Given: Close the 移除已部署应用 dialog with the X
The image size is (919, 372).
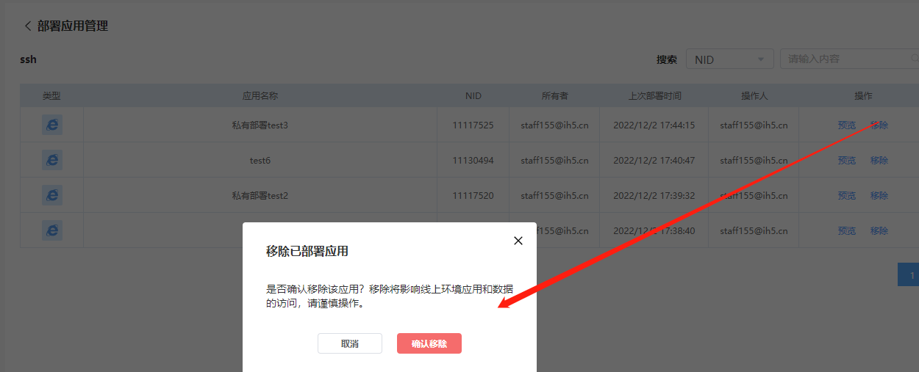Looking at the screenshot, I should (518, 241).
